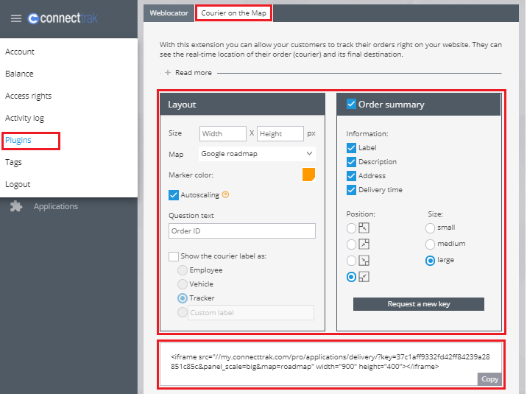The image size is (527, 394).
Task: Select the Employee radio option
Action: pos(182,270)
